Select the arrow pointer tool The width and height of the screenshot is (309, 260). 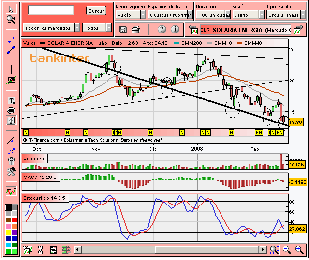pyautogui.click(x=11, y=9)
